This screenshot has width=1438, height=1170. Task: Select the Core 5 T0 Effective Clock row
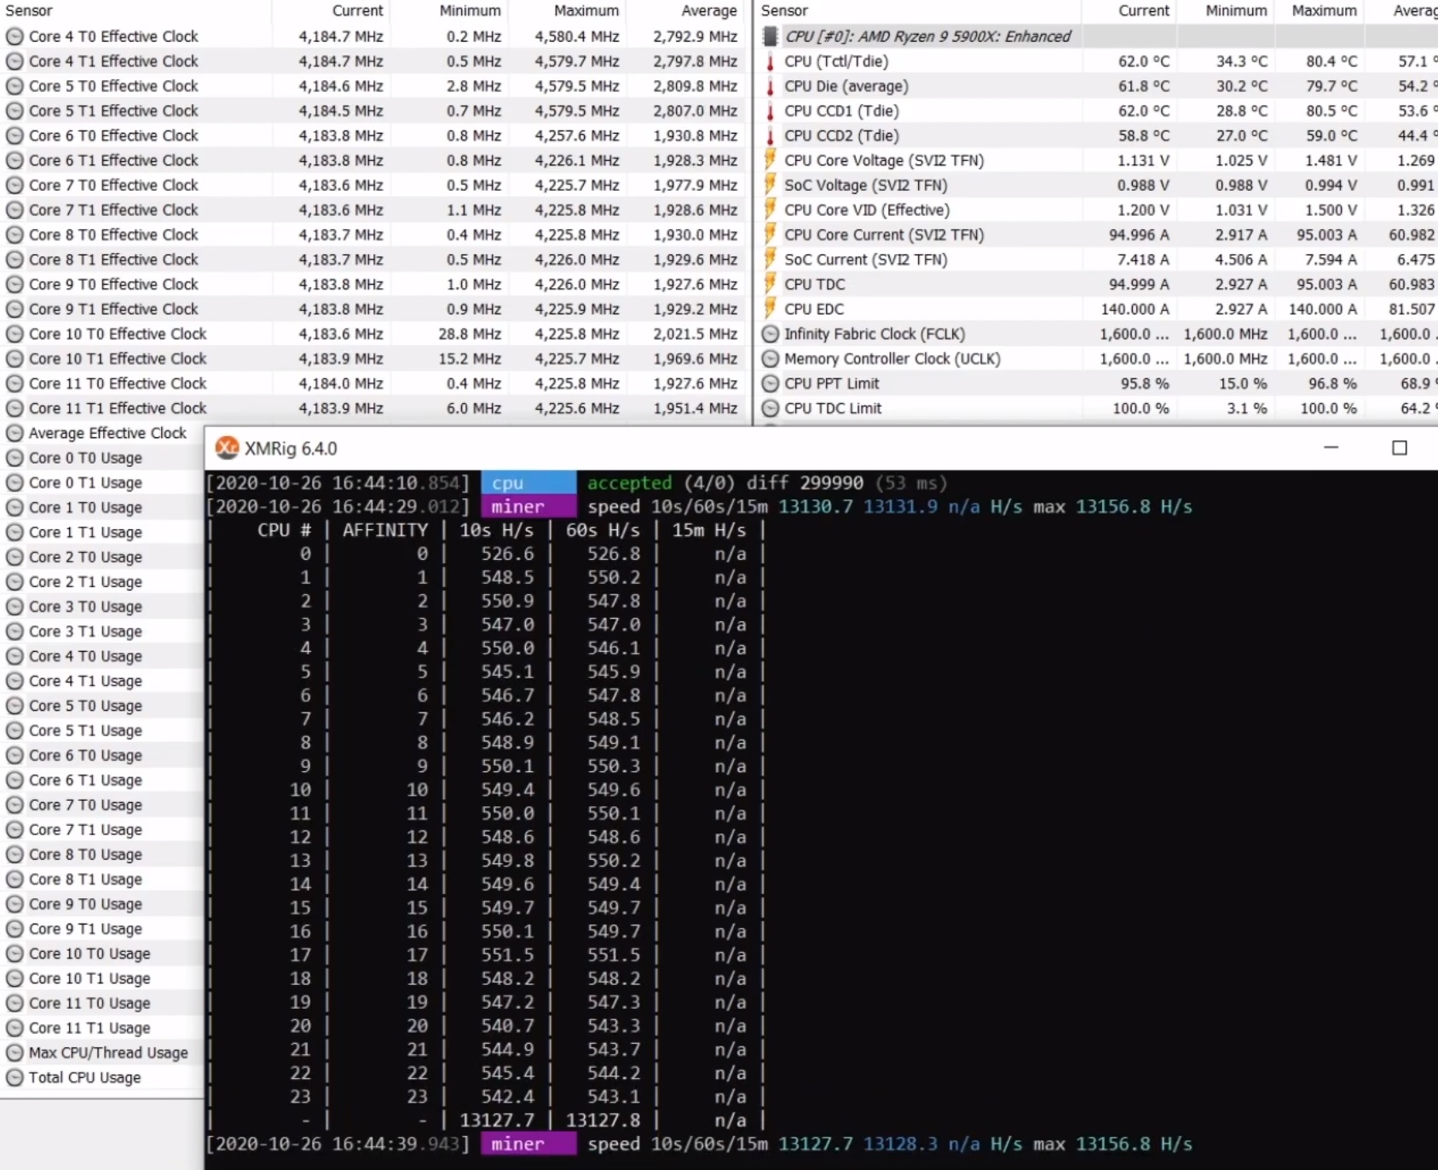coord(372,86)
